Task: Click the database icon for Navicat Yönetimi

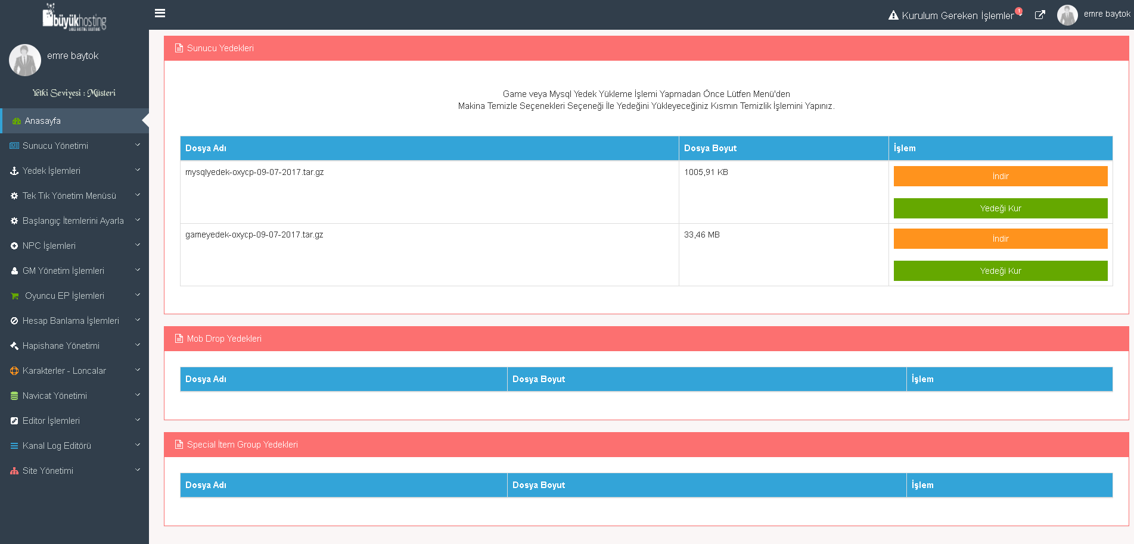Action: [x=14, y=396]
